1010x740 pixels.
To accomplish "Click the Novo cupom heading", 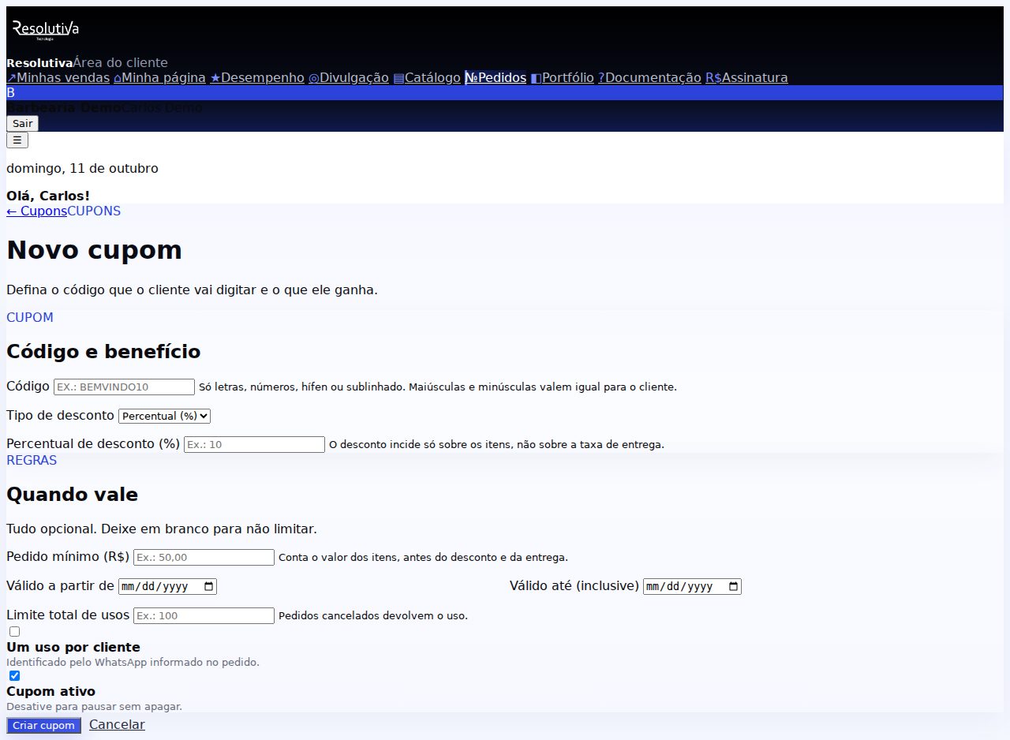I will point(94,250).
